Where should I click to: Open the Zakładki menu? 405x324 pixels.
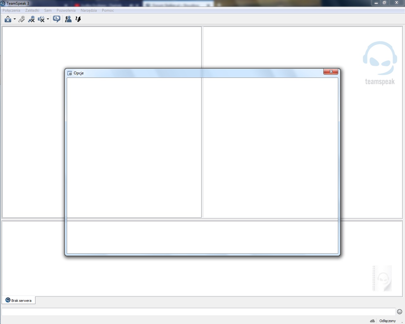pos(32,10)
